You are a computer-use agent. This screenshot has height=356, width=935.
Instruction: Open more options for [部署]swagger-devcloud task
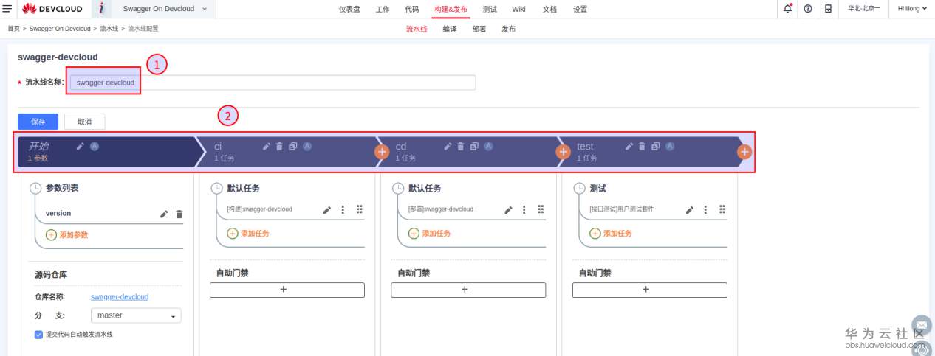point(524,209)
